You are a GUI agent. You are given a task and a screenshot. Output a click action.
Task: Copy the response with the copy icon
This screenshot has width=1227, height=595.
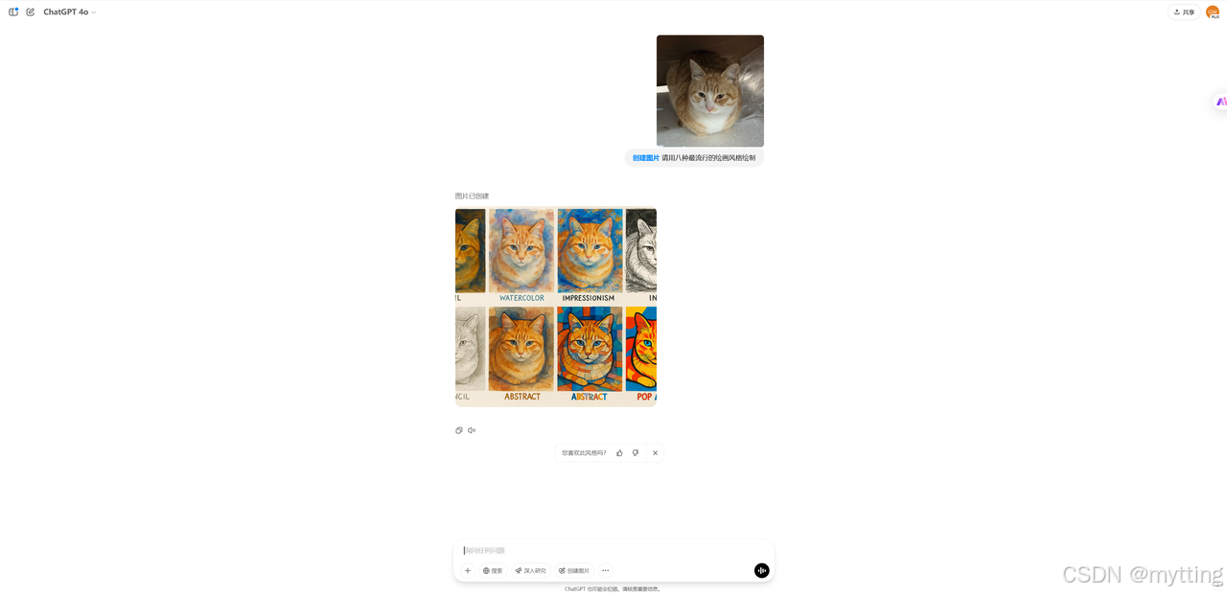coord(459,430)
